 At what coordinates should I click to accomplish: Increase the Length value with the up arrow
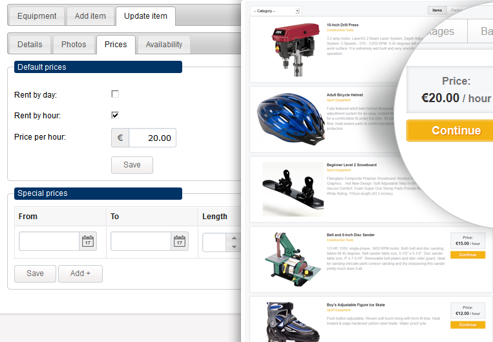(234, 238)
